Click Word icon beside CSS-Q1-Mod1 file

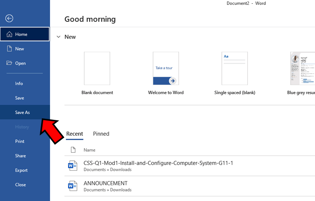[72, 166]
